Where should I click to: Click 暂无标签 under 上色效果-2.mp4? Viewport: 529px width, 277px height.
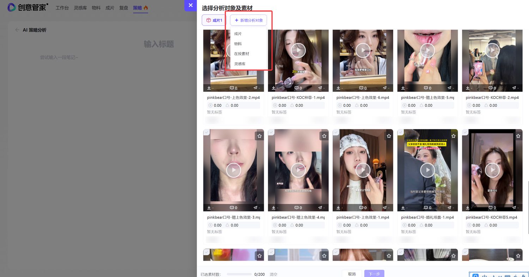click(214, 112)
